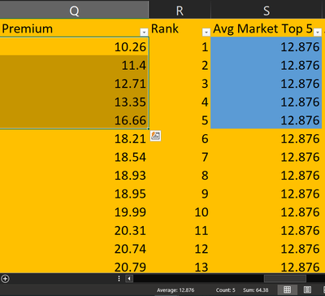Select the Rank 10 cell
The width and height of the screenshot is (325, 296).
pyautogui.click(x=180, y=212)
